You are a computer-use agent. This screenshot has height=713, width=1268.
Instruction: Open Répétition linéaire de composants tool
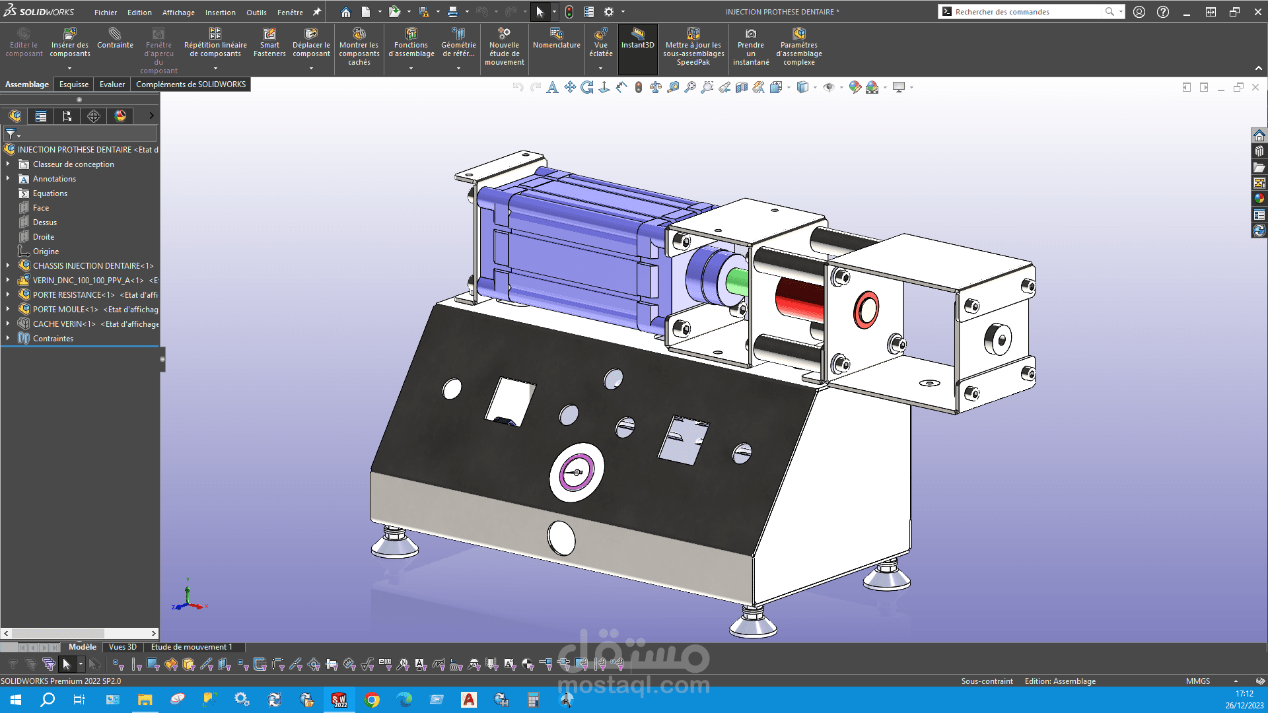215,43
